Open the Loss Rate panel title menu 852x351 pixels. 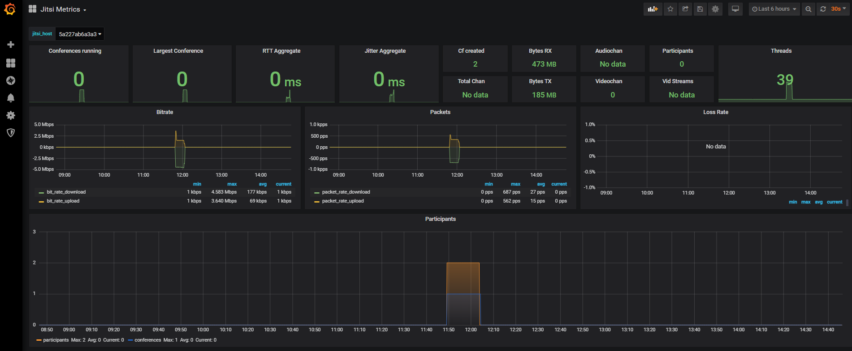tap(716, 112)
